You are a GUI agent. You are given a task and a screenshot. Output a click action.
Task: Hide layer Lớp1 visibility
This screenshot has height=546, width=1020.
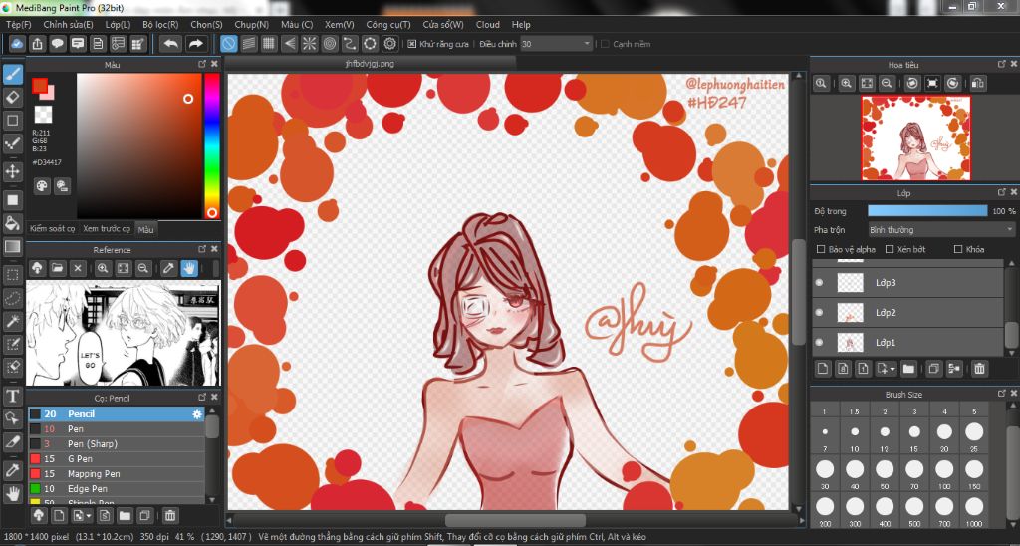[x=820, y=343]
